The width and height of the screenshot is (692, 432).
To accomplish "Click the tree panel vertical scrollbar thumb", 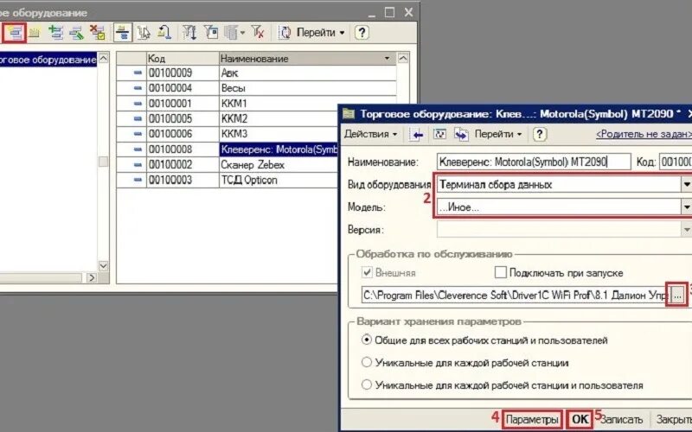I will coord(103,162).
